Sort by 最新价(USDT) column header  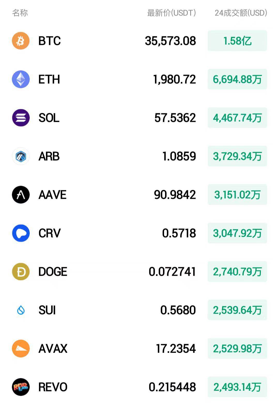pos(172,13)
